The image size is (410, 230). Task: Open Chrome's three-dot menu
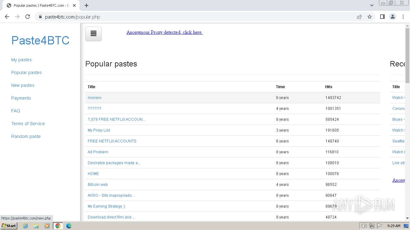403,17
